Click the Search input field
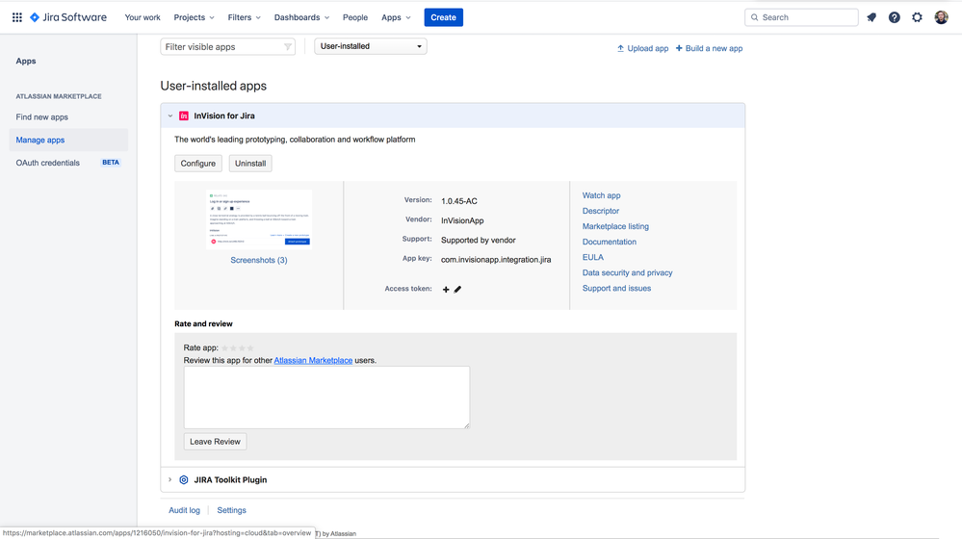The height and width of the screenshot is (539, 962). [x=801, y=17]
